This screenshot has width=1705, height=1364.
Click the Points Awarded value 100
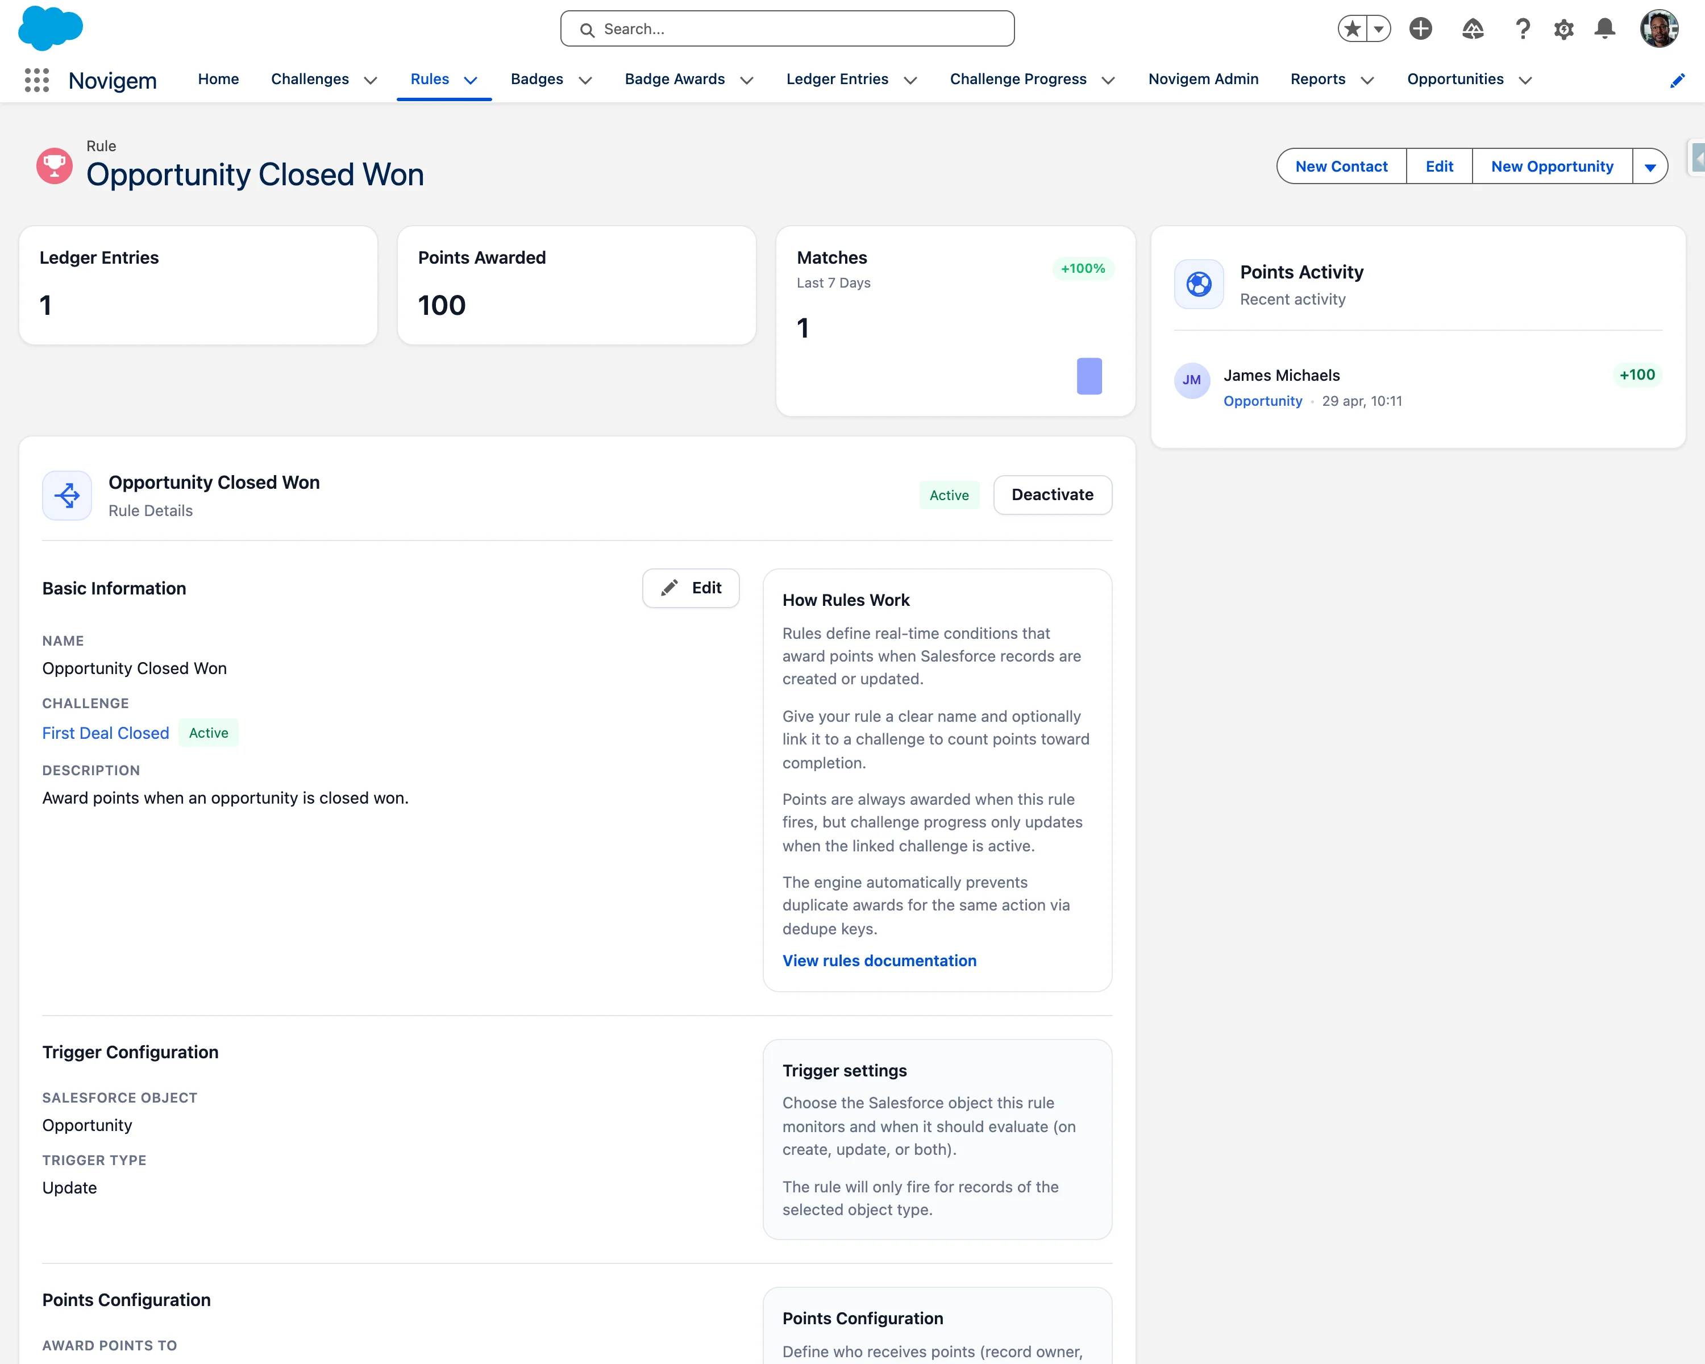coord(442,305)
